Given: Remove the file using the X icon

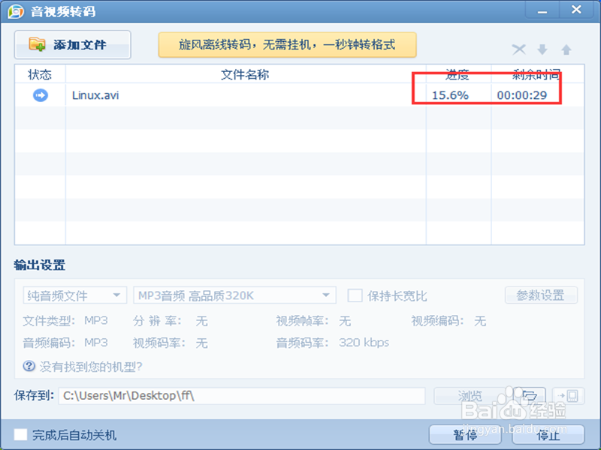Looking at the screenshot, I should [x=518, y=49].
